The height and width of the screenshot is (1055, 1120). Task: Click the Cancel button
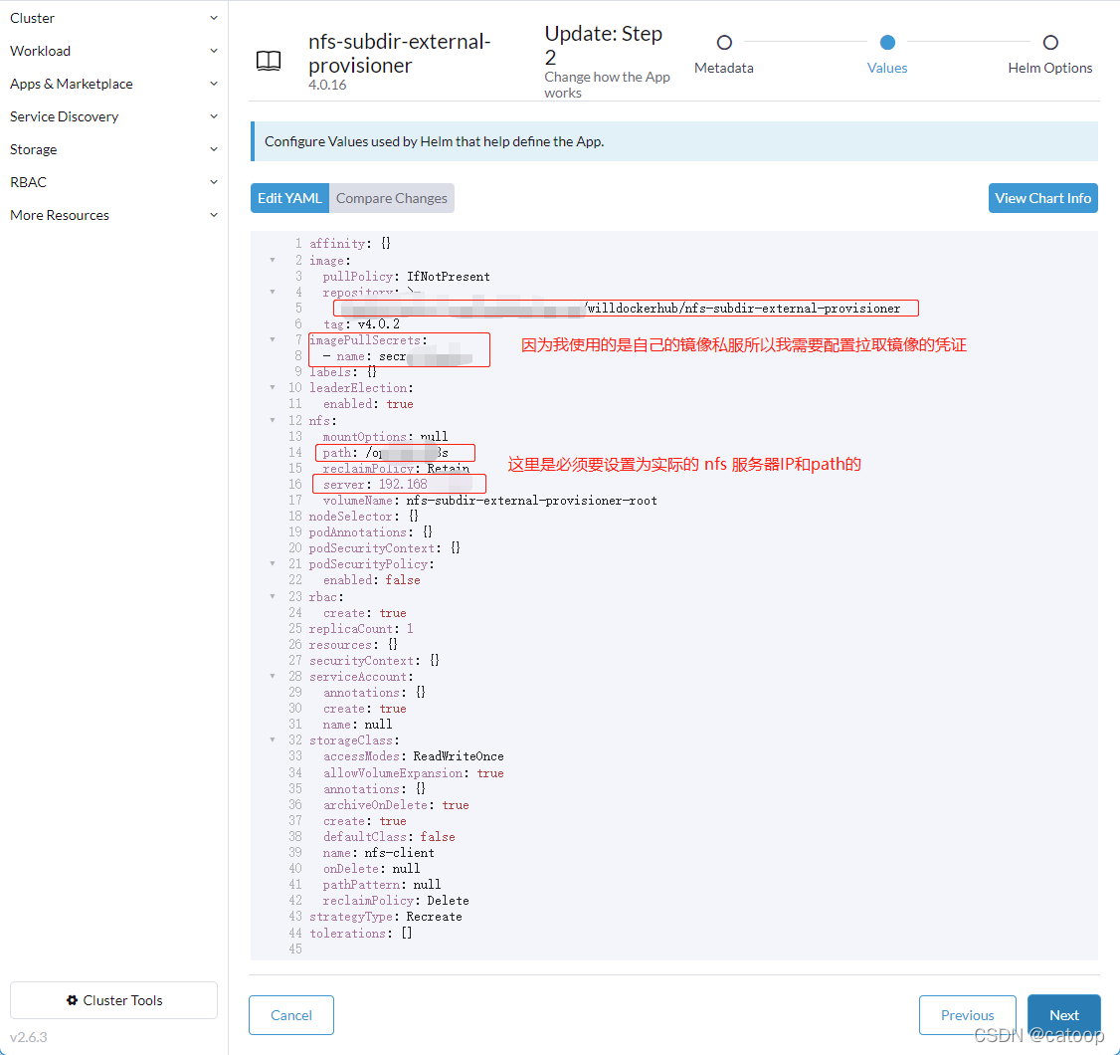(x=291, y=1015)
